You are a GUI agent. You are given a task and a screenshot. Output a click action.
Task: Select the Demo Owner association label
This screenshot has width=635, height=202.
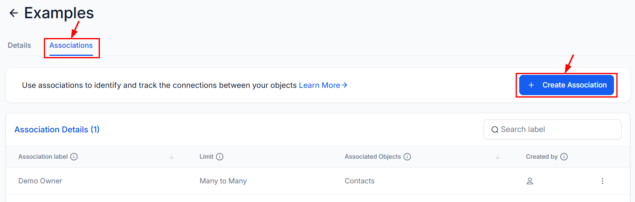pyautogui.click(x=40, y=181)
